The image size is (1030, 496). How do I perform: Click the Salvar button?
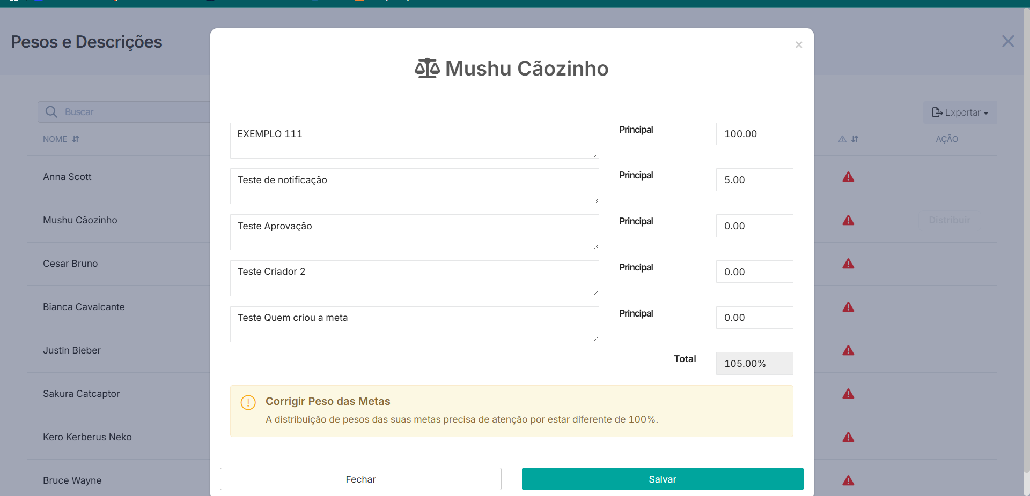coord(663,479)
